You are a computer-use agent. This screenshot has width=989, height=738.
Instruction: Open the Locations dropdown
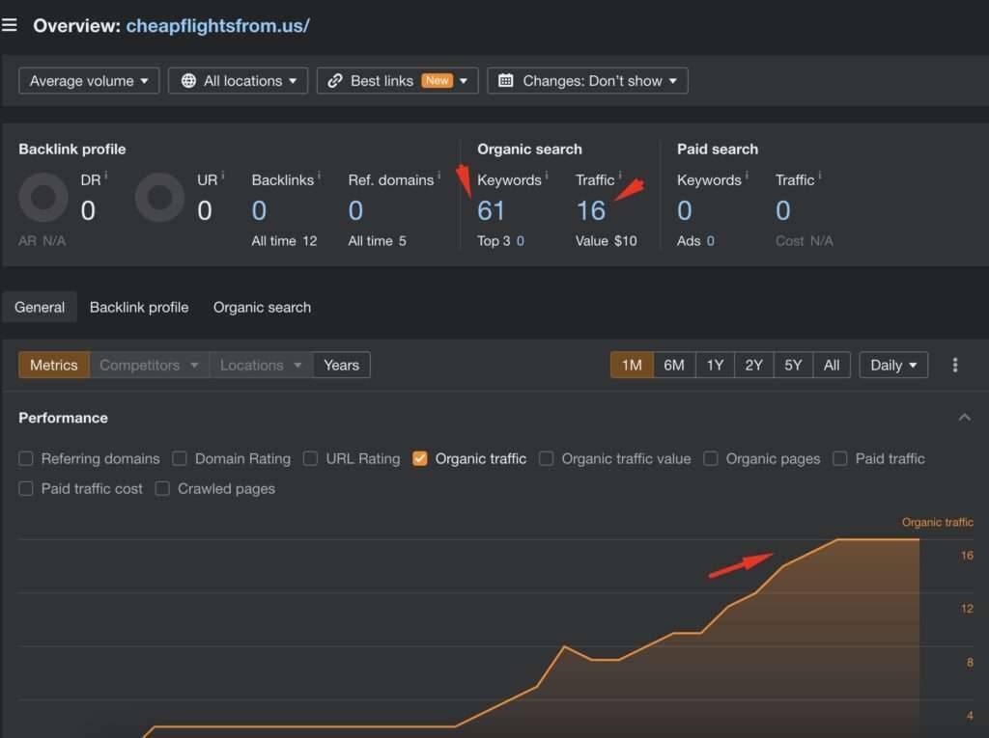(x=261, y=365)
